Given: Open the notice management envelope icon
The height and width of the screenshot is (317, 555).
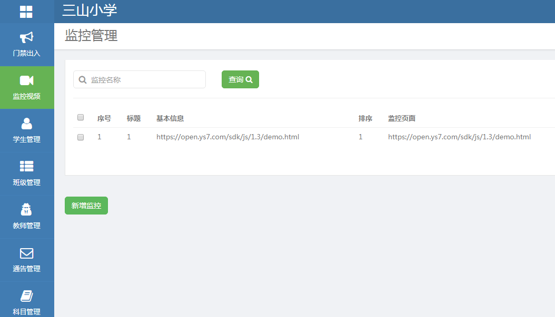Looking at the screenshot, I should (26, 253).
